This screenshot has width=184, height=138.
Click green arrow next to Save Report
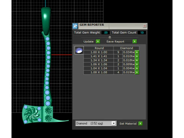135,41
